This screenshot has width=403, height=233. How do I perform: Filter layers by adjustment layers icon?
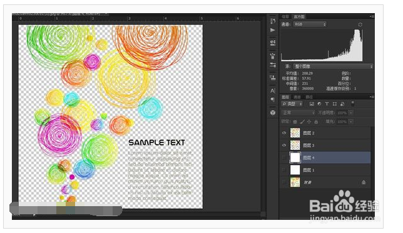[x=319, y=104]
